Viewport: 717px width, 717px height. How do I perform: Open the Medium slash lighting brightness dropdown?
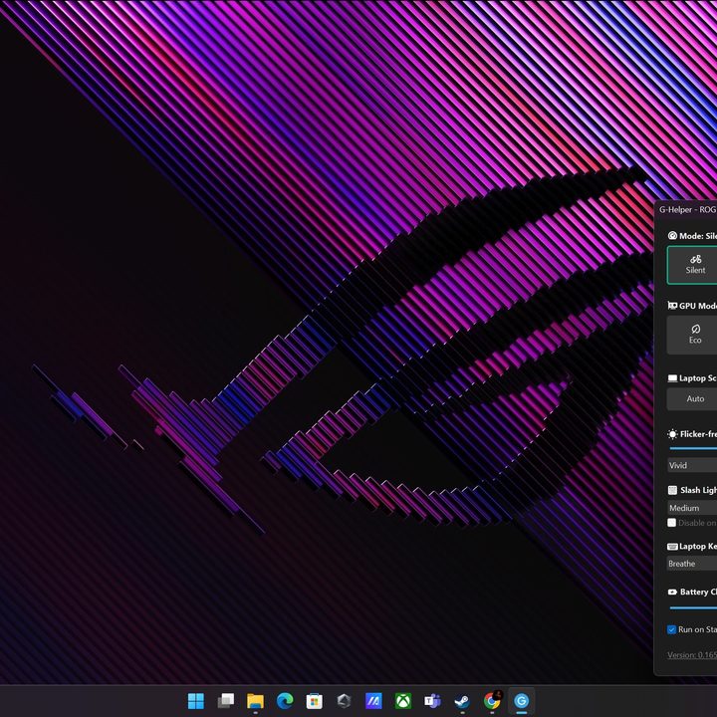692,508
